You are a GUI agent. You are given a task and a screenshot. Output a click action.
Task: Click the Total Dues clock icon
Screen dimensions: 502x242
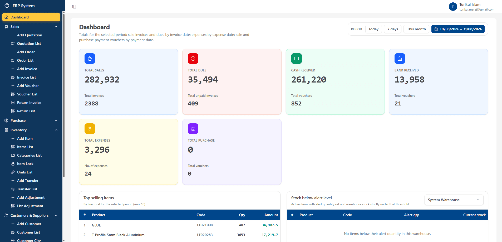click(x=193, y=59)
